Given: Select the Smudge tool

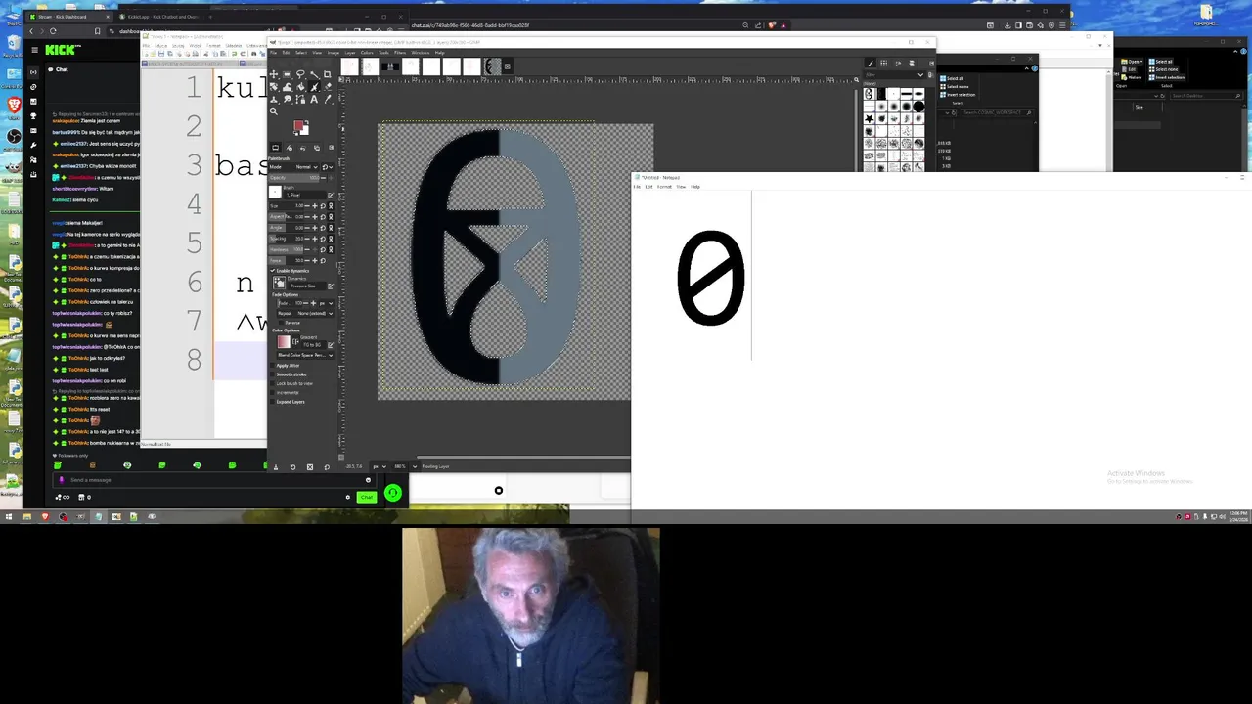Looking at the screenshot, I should point(288,99).
